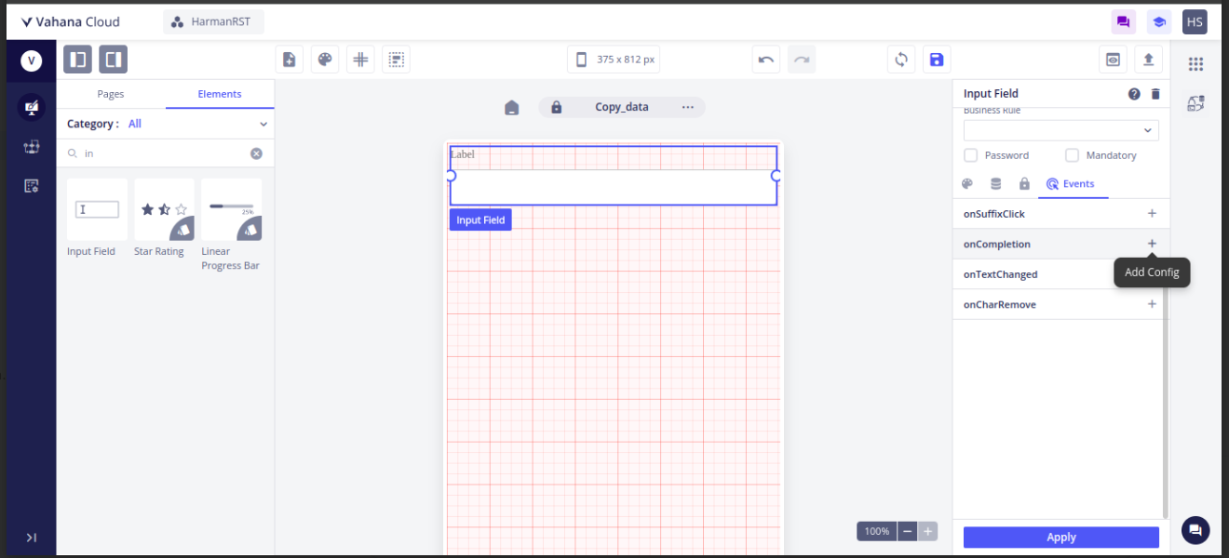This screenshot has width=1229, height=558.
Task: Switch to the Pages tab
Action: pos(111,94)
